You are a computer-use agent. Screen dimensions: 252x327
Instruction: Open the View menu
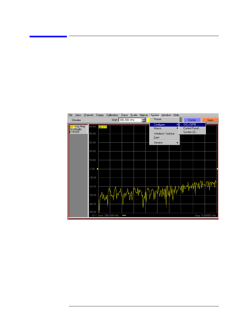coord(78,115)
